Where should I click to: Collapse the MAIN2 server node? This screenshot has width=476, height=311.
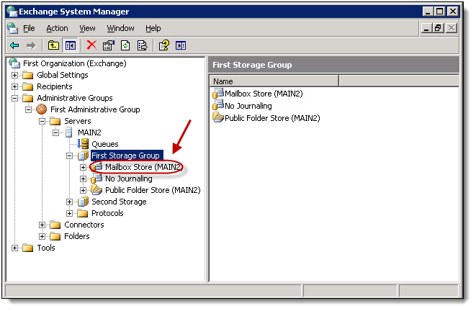pyautogui.click(x=55, y=132)
